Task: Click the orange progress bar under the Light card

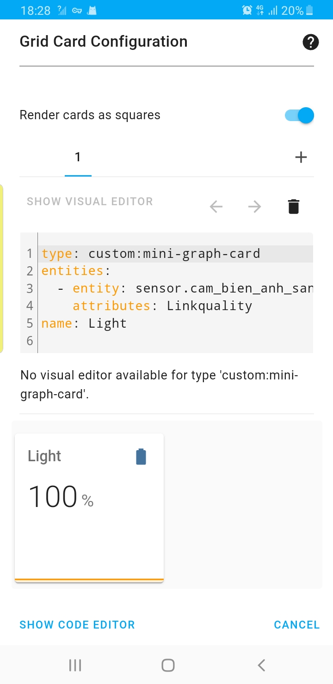Action: (x=89, y=579)
